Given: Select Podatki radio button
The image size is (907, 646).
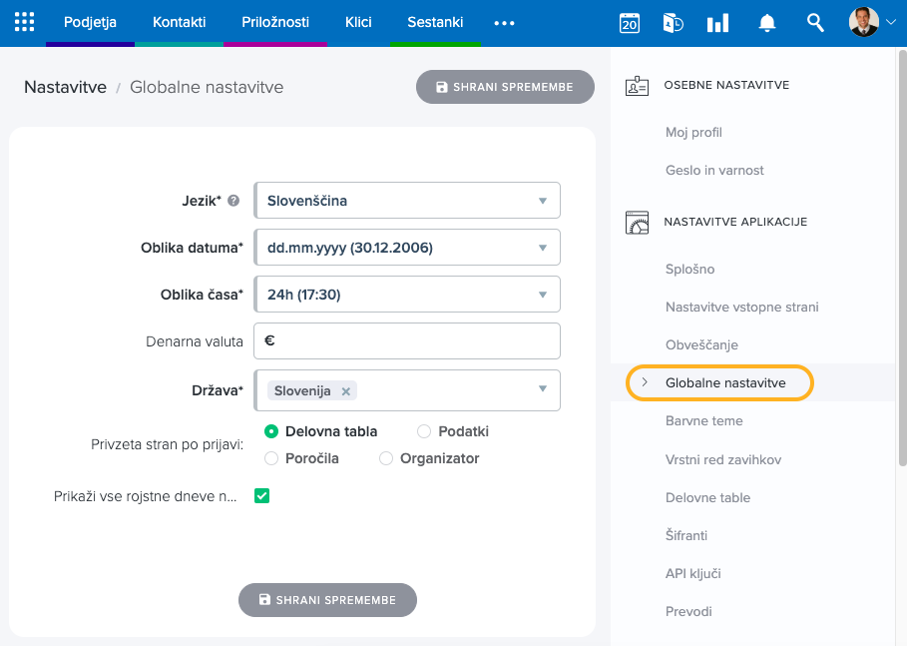Looking at the screenshot, I should (424, 431).
